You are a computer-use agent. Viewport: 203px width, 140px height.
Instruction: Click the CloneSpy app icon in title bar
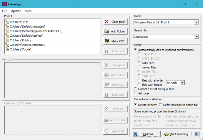click(4, 4)
